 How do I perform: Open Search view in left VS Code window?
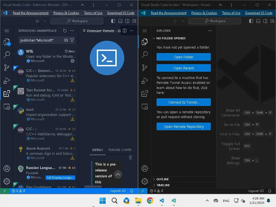point(7,54)
